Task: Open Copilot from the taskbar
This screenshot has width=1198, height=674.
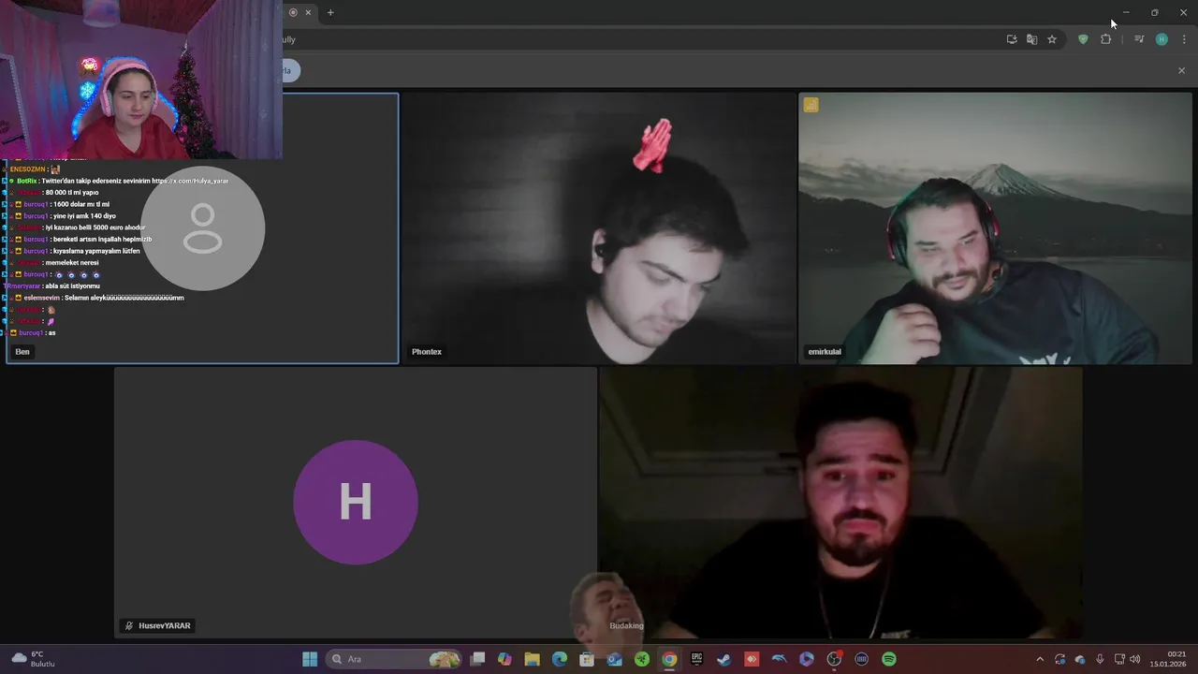Action: point(504,659)
